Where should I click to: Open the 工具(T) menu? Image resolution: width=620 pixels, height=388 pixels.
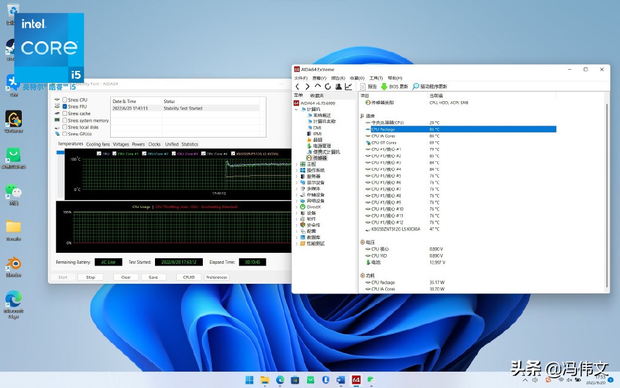pos(376,78)
